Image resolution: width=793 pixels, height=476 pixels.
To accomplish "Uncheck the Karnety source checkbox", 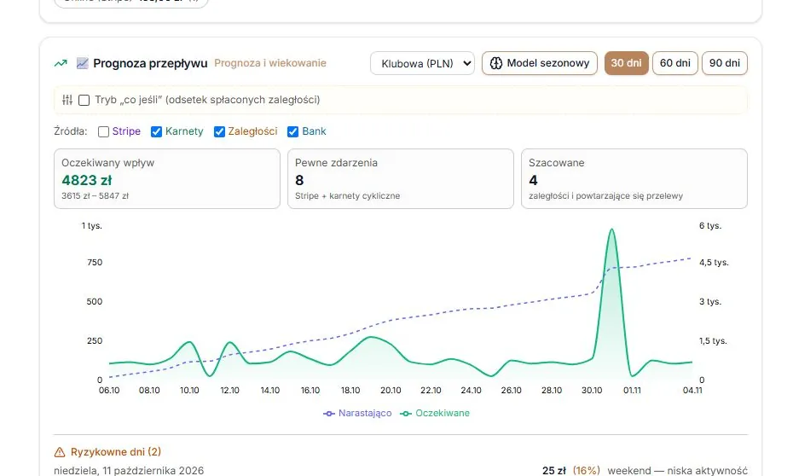I will [156, 131].
